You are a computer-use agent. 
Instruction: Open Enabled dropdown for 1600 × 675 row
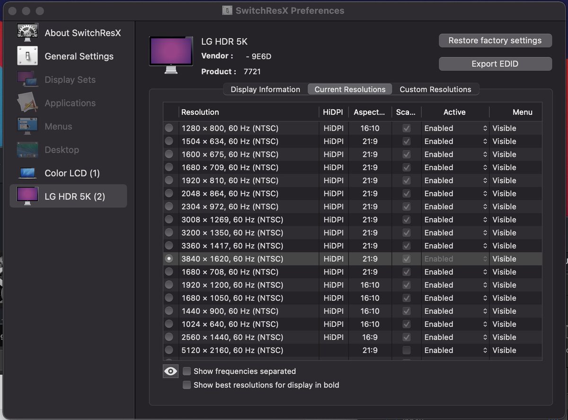click(x=455, y=154)
